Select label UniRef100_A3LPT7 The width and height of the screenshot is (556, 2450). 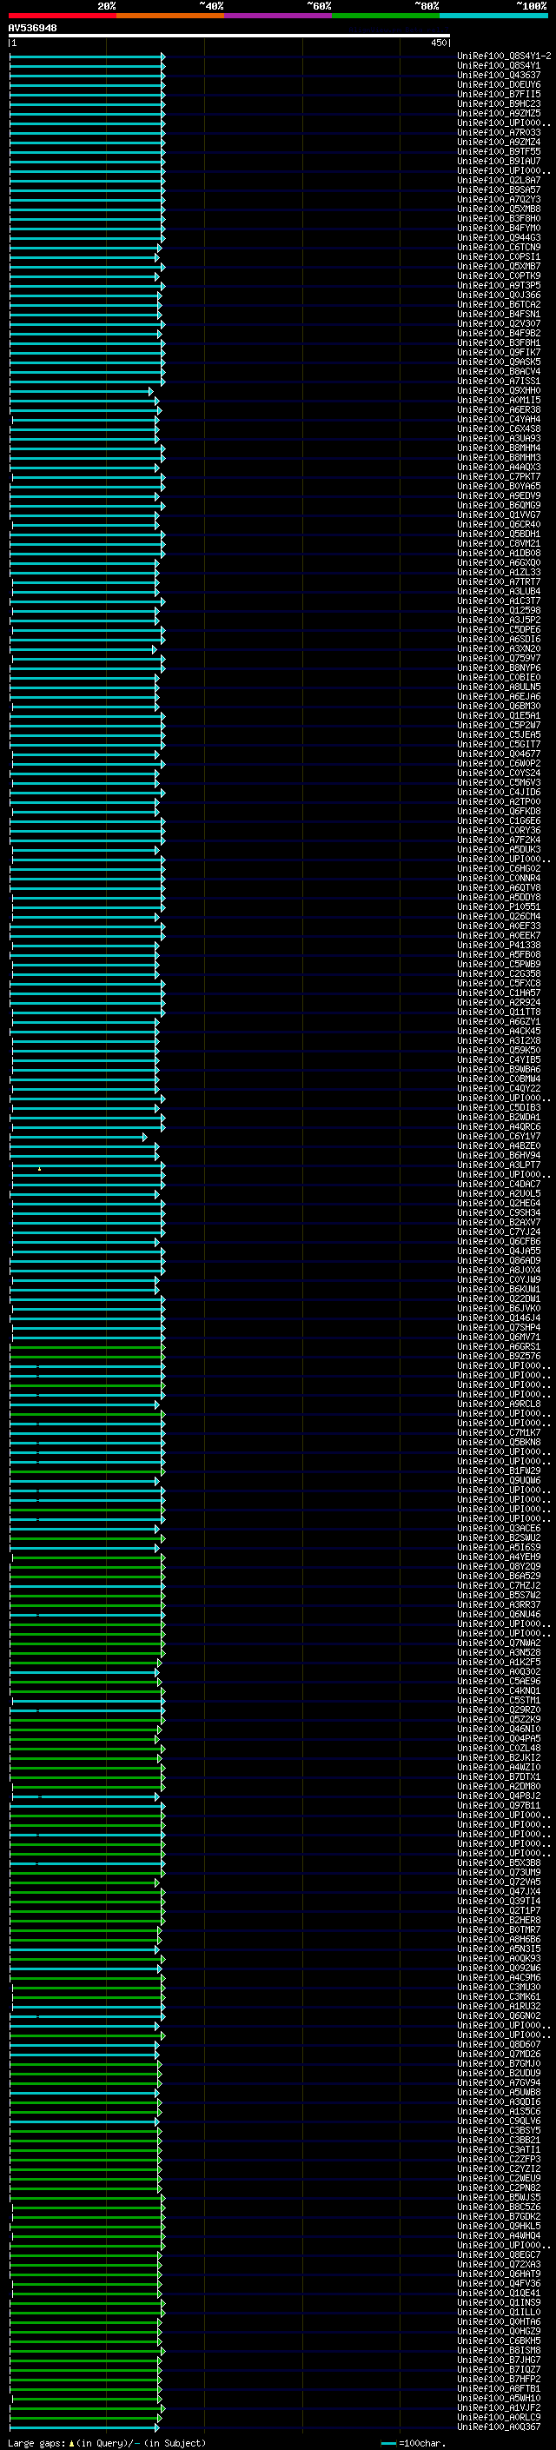[x=499, y=1165]
